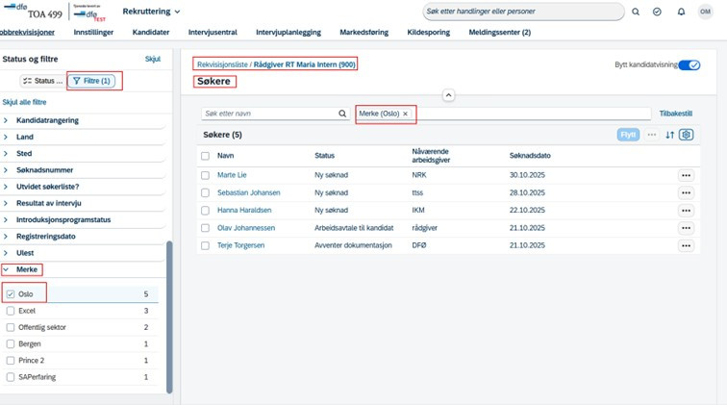Open row actions menu for Olav Johannessen

point(687,228)
